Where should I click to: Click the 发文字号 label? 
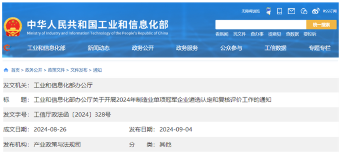16,115
